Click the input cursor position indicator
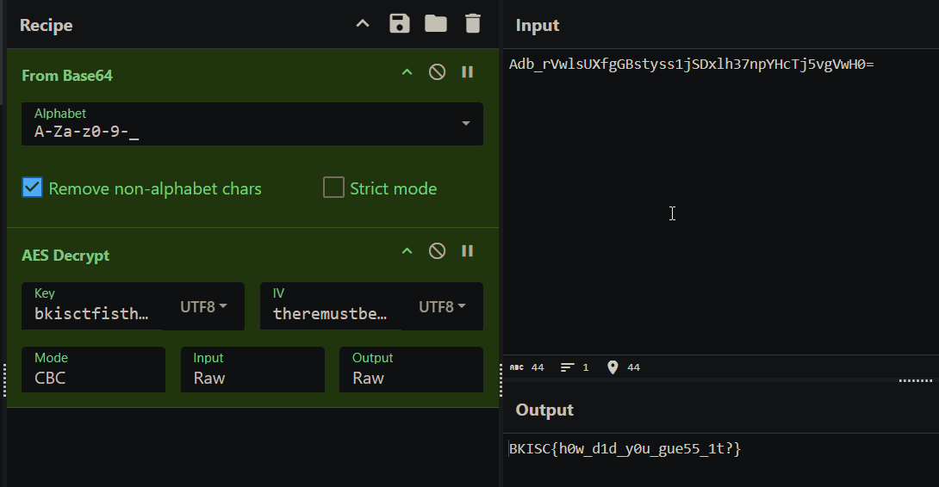This screenshot has height=487, width=939. pyautogui.click(x=624, y=367)
